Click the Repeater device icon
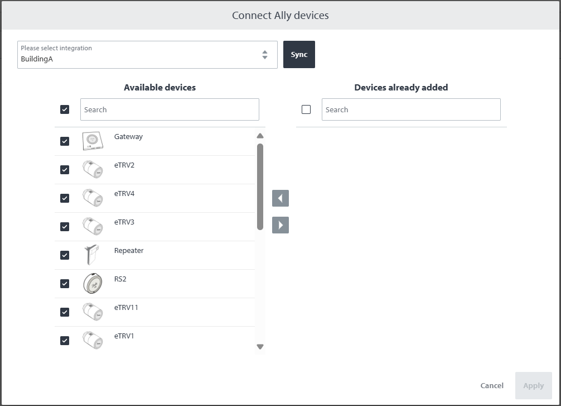Screen dimensions: 561x406 (x=92, y=255)
